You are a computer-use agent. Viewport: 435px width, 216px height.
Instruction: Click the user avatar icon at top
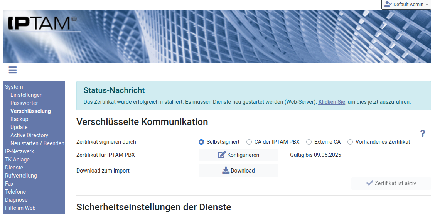pyautogui.click(x=388, y=5)
